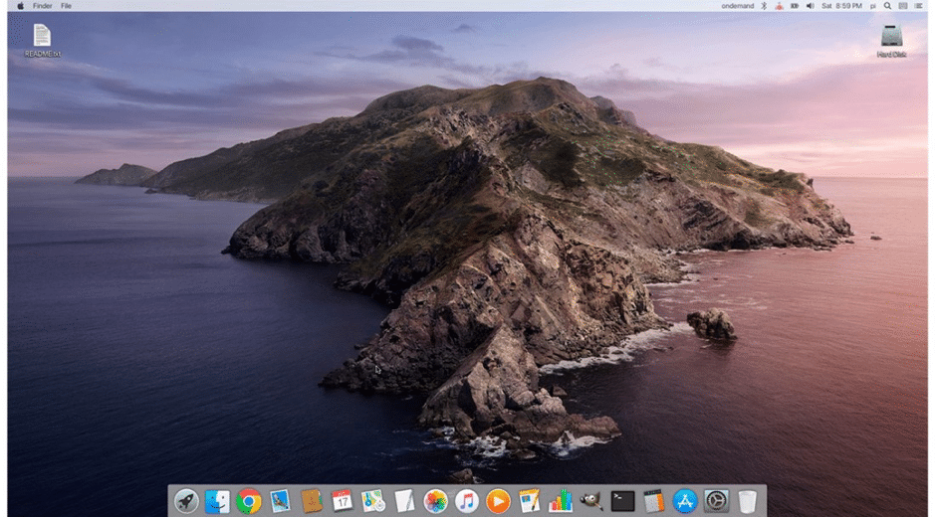This screenshot has width=935, height=517.
Task: Open Mail stamp icon in dock
Action: pos(280,501)
